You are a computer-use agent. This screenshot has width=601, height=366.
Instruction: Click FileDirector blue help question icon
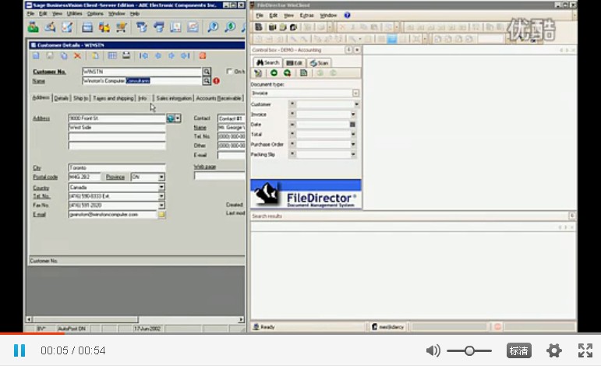347,16
